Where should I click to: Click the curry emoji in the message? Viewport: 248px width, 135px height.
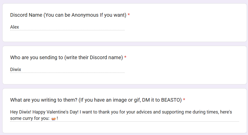point(53,119)
